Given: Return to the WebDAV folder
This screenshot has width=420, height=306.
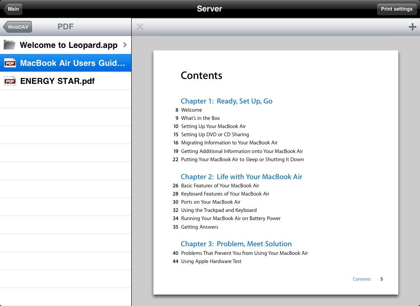Looking at the screenshot, I should pyautogui.click(x=17, y=27).
